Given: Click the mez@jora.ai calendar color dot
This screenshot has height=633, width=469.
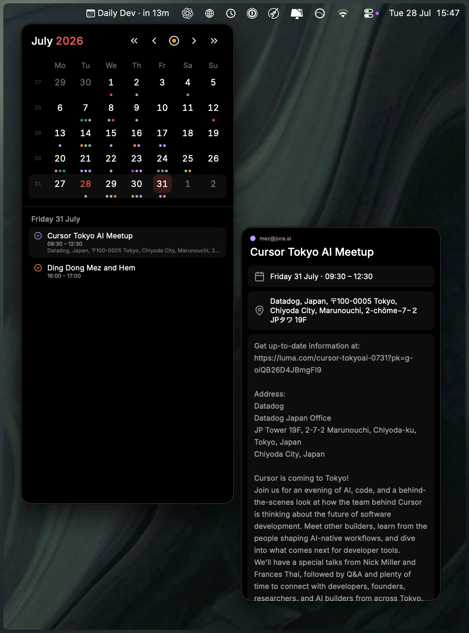Looking at the screenshot, I should [x=253, y=238].
